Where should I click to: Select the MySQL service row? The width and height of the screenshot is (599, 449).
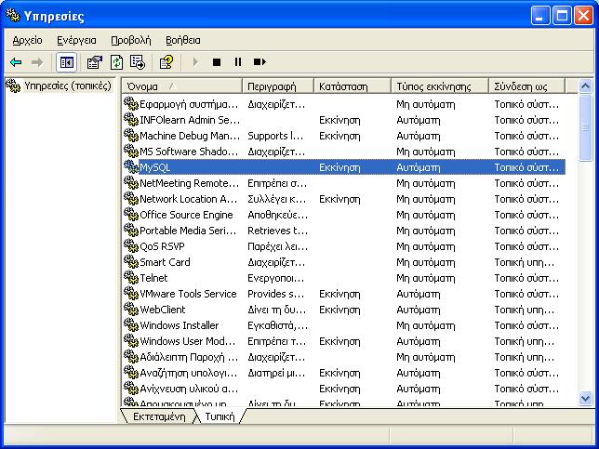pyautogui.click(x=344, y=167)
